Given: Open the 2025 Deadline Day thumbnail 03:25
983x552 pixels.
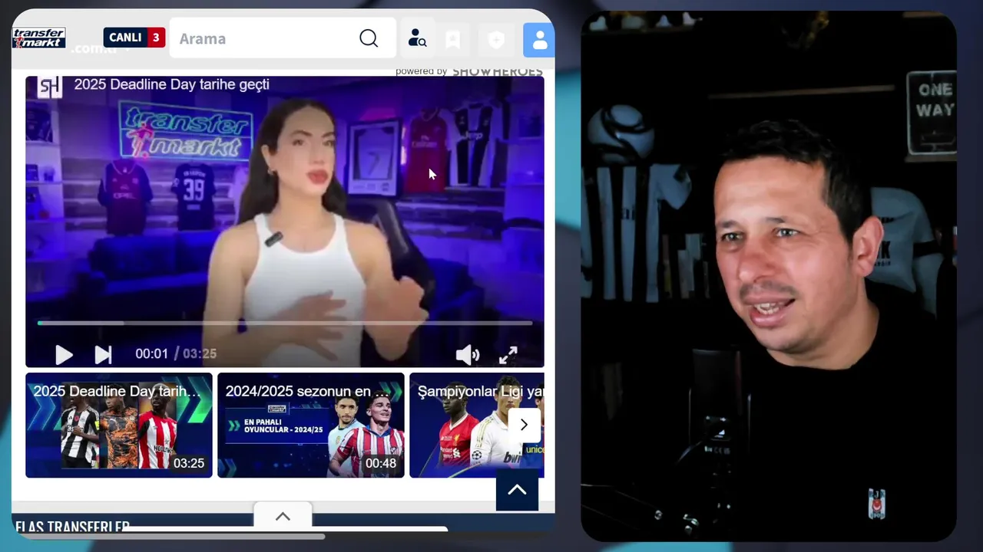Looking at the screenshot, I should point(119,425).
